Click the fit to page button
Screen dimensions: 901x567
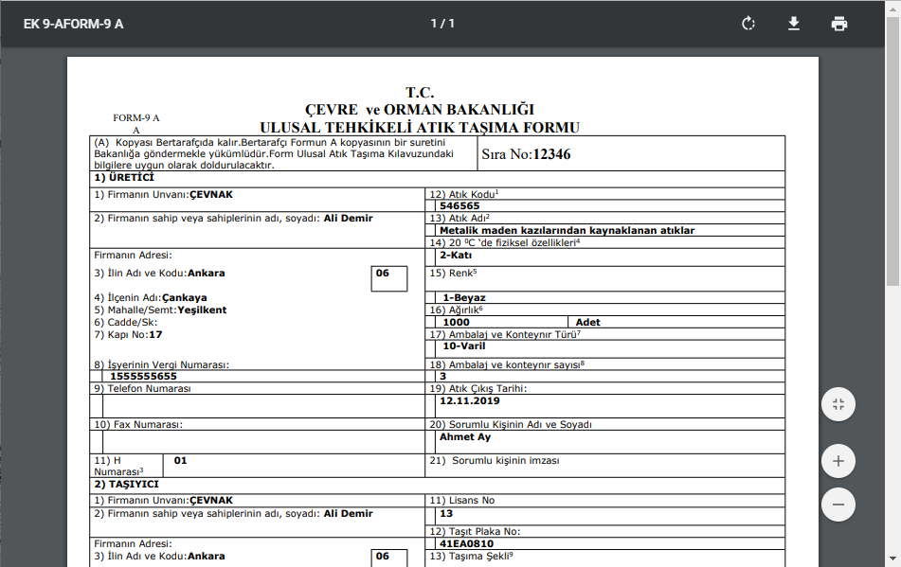tap(838, 405)
